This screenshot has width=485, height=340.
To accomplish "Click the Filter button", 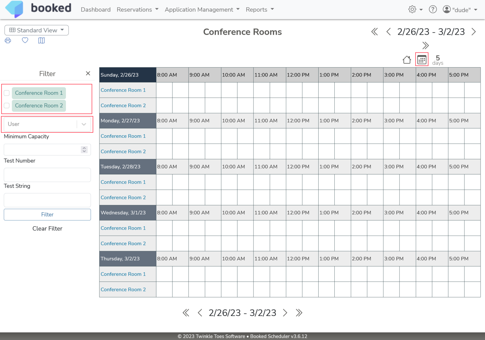I will 47,215.
